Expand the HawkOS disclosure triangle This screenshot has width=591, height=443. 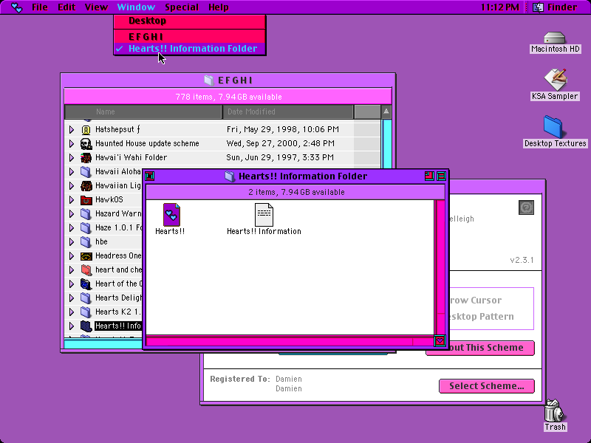(72, 200)
